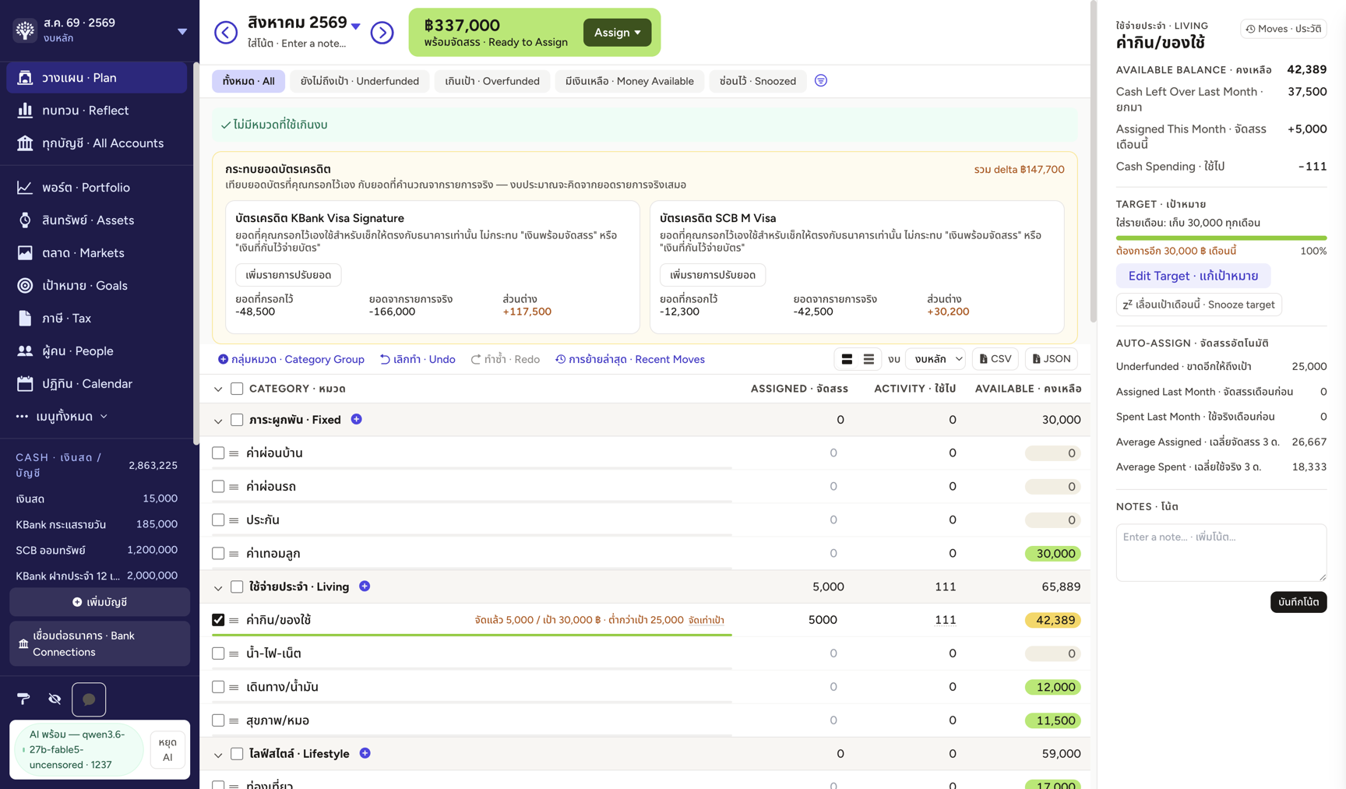The image size is (1346, 789).
Task: Open Markets icon in sidebar
Action: 25,253
